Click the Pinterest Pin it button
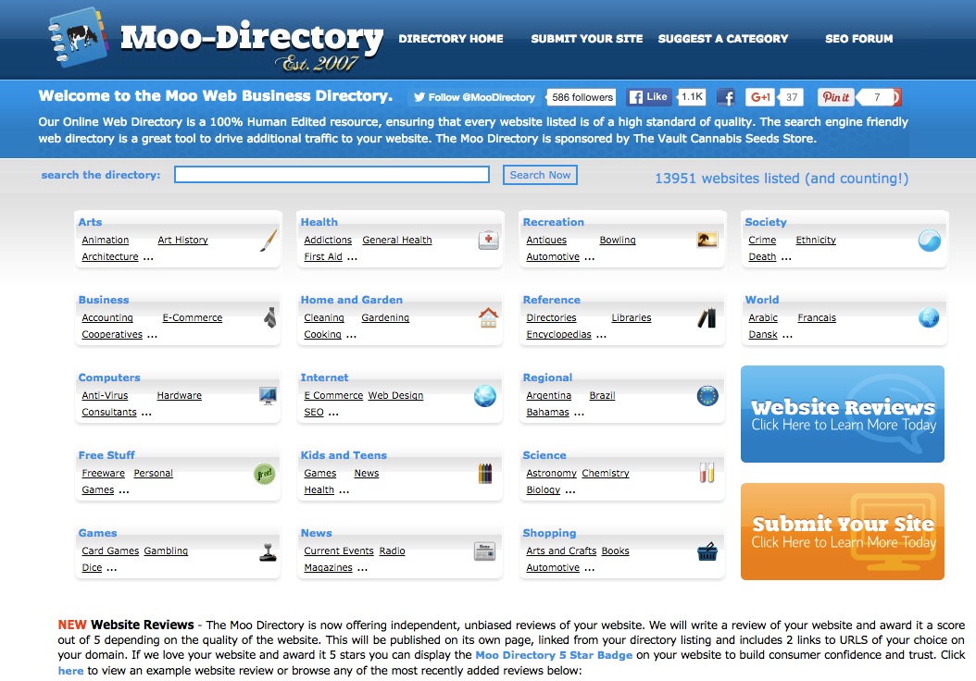This screenshot has height=681, width=976. (x=835, y=97)
